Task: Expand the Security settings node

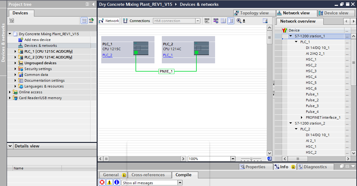Action: point(15,69)
